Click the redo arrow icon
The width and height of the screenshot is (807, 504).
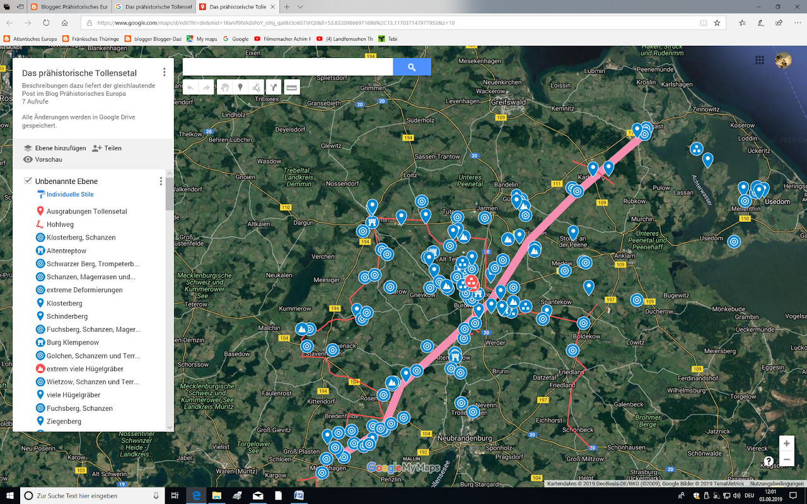(x=206, y=87)
